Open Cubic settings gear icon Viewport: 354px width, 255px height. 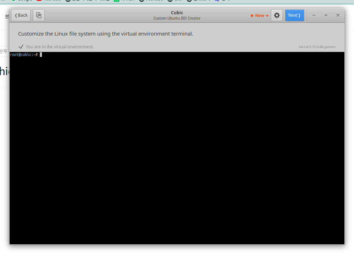pyautogui.click(x=277, y=15)
